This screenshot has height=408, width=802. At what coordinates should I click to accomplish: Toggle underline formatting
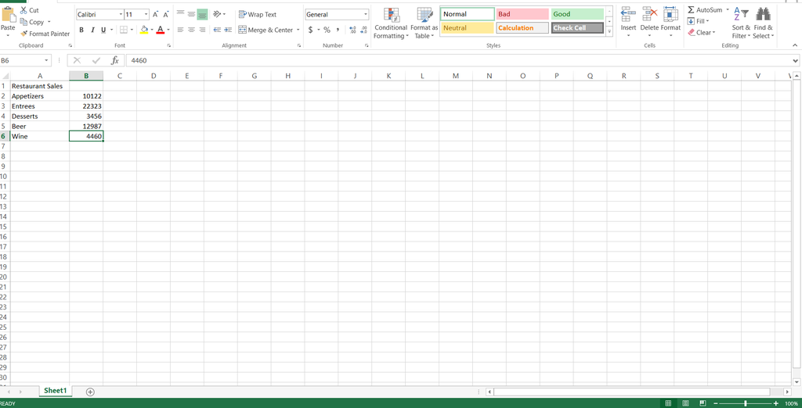[104, 30]
